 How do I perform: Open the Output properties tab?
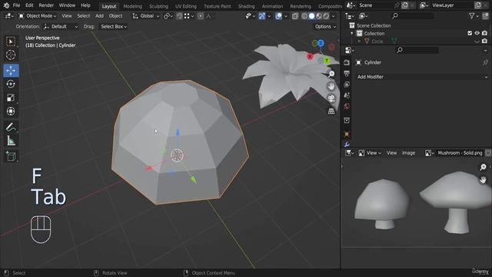pyautogui.click(x=347, y=74)
